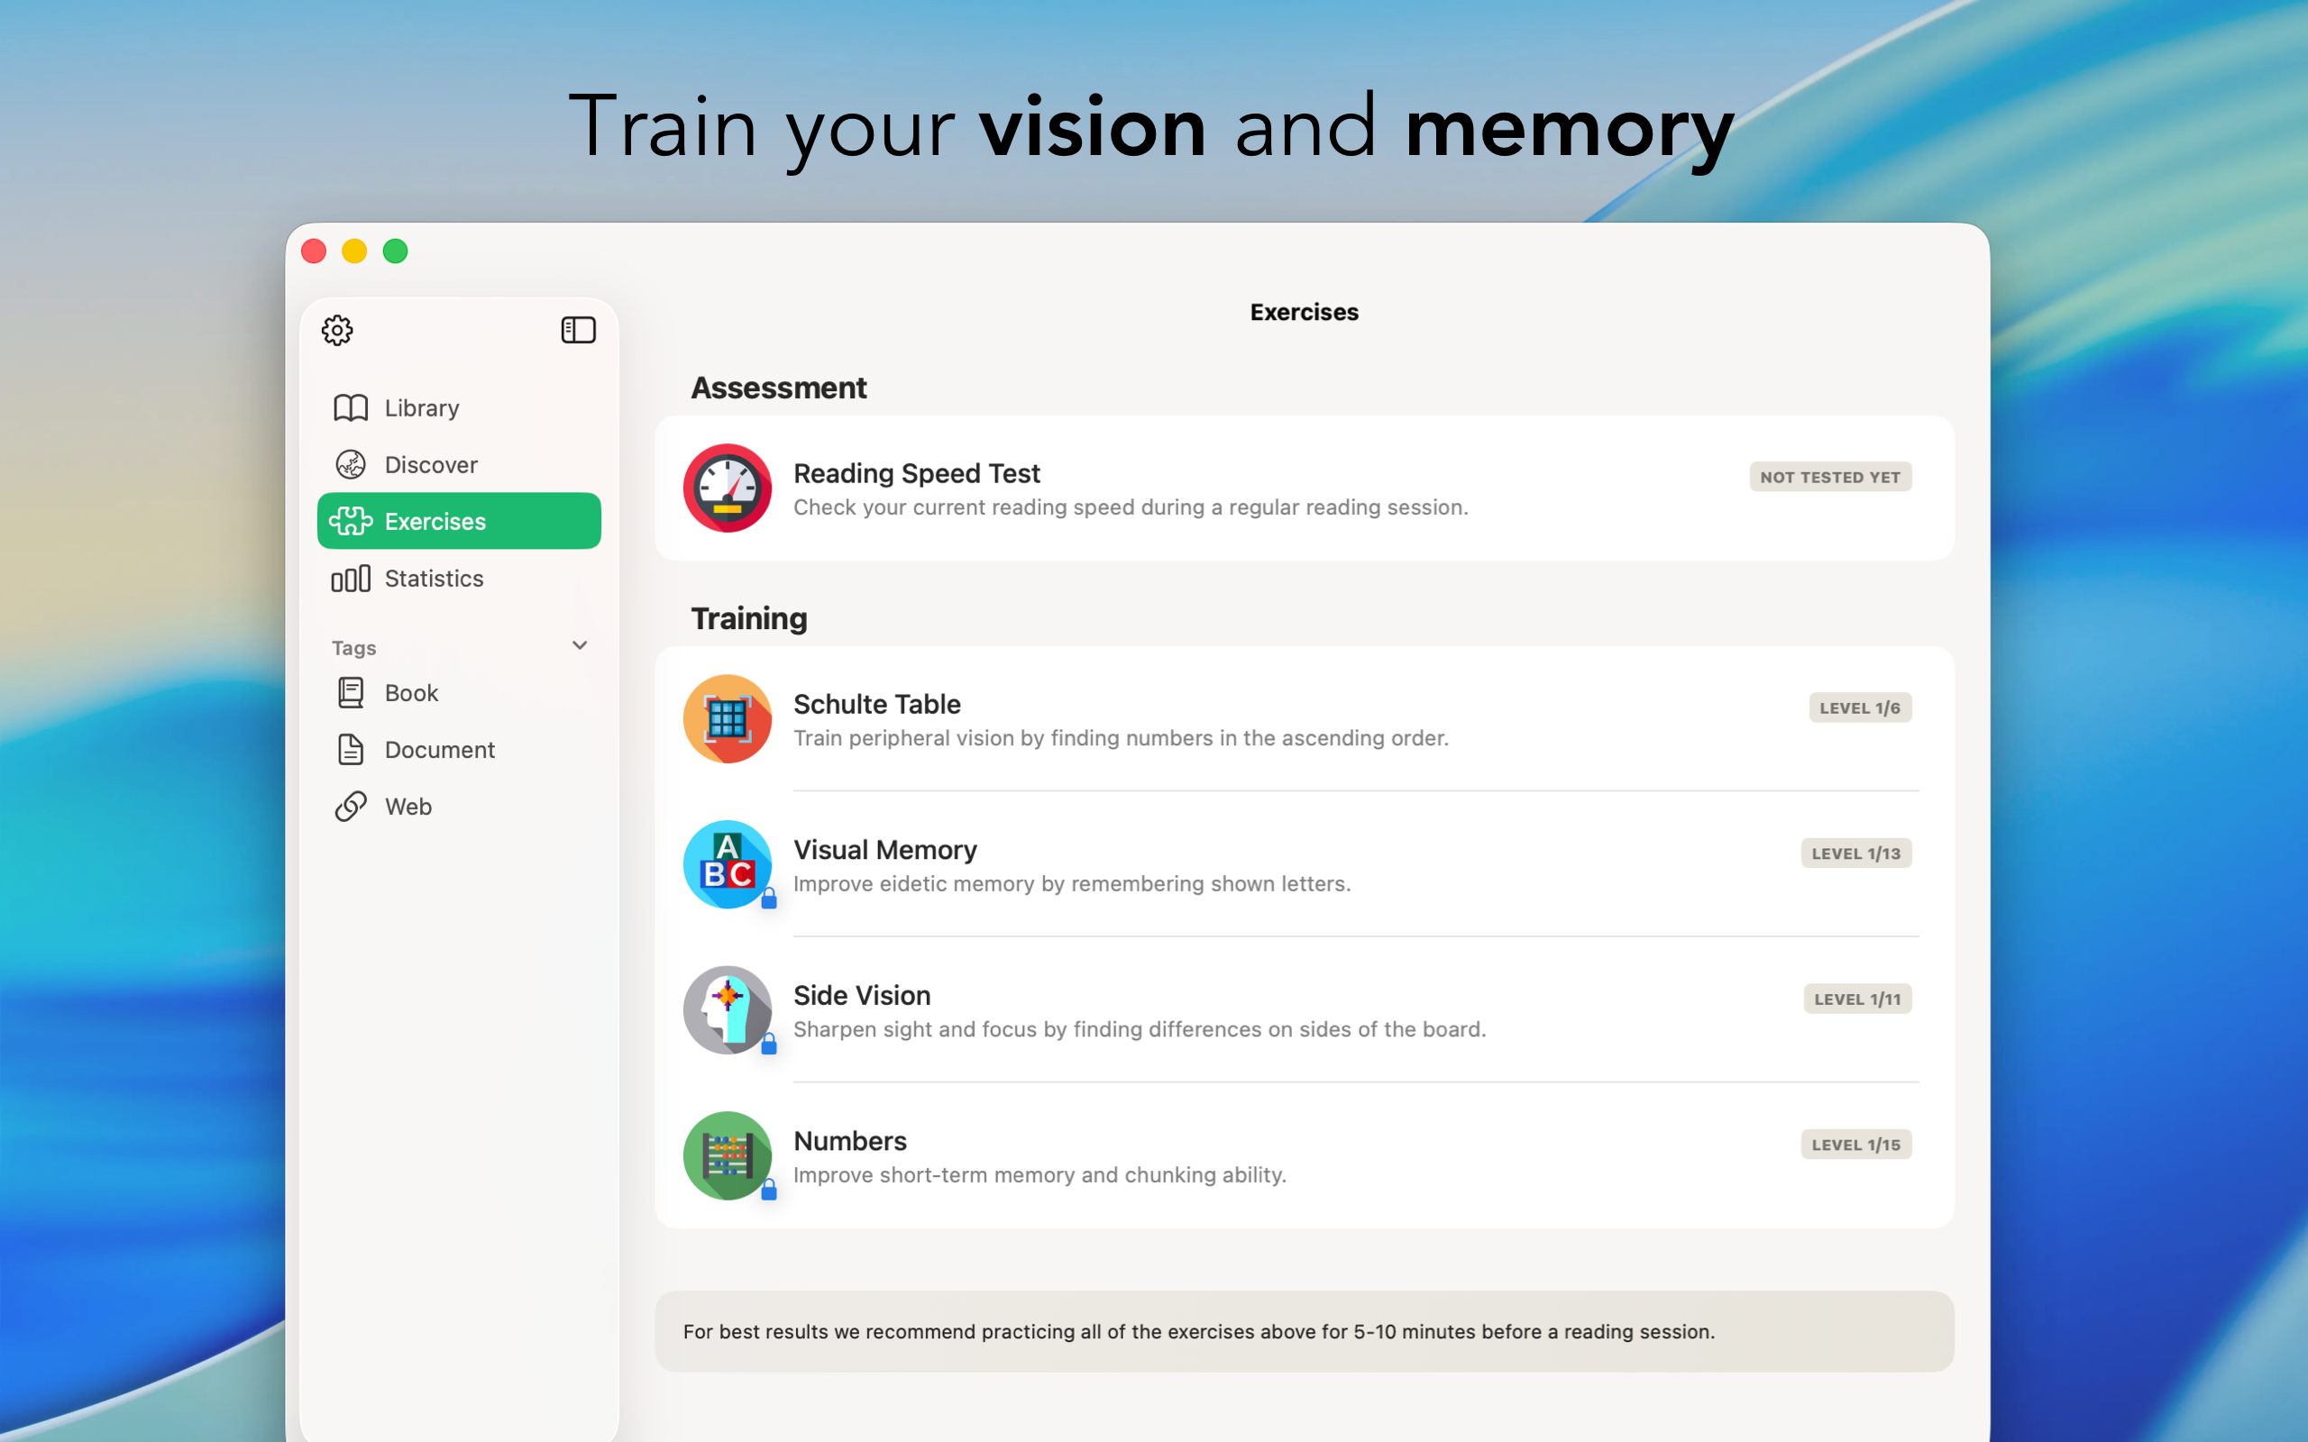Click the Side Vision head icon

[728, 1010]
